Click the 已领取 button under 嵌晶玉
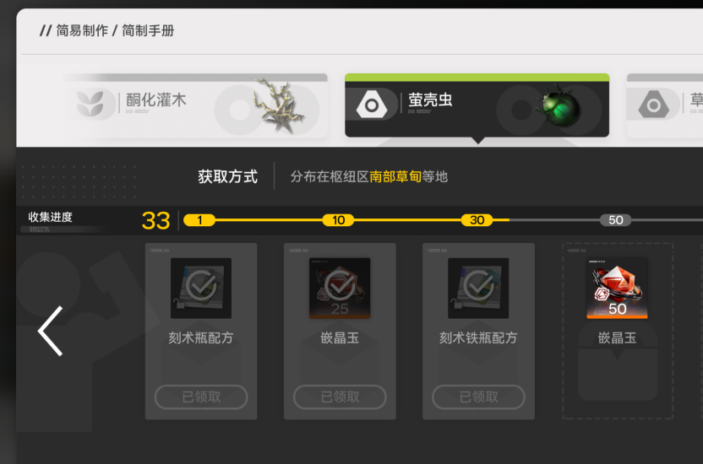 tap(340, 397)
